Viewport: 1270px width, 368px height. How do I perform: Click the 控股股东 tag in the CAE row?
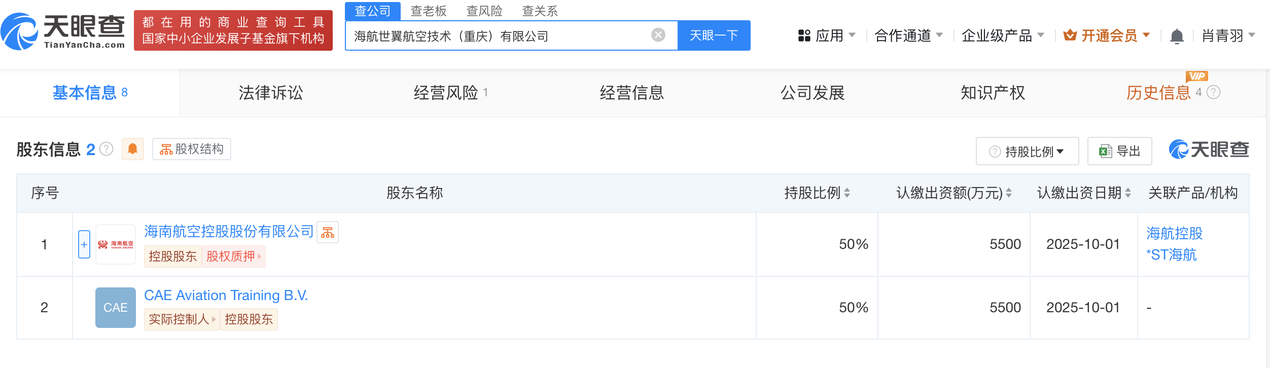tap(249, 319)
